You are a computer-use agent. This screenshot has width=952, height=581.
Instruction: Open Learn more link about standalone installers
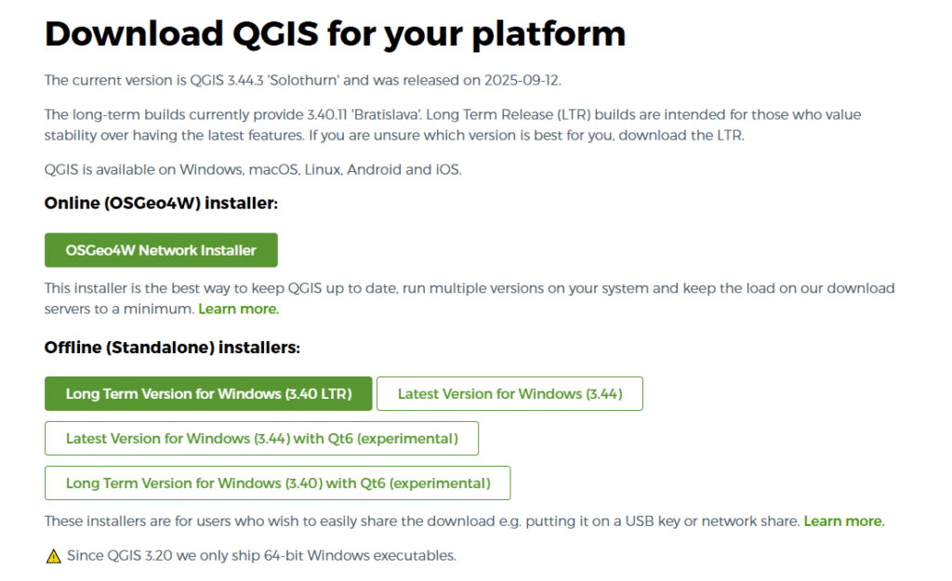pos(843,522)
